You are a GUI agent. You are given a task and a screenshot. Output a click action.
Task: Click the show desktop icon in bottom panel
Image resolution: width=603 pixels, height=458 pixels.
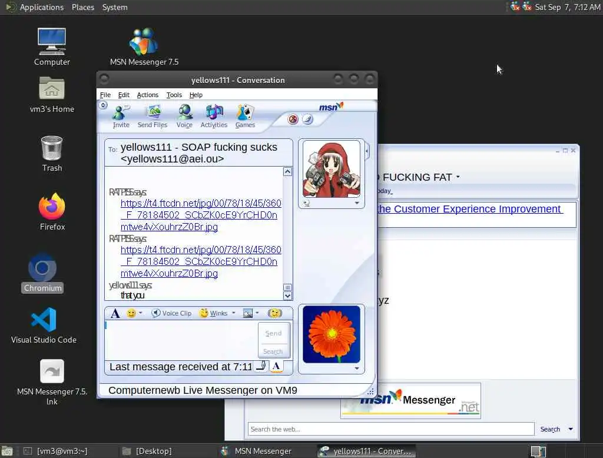(7, 451)
